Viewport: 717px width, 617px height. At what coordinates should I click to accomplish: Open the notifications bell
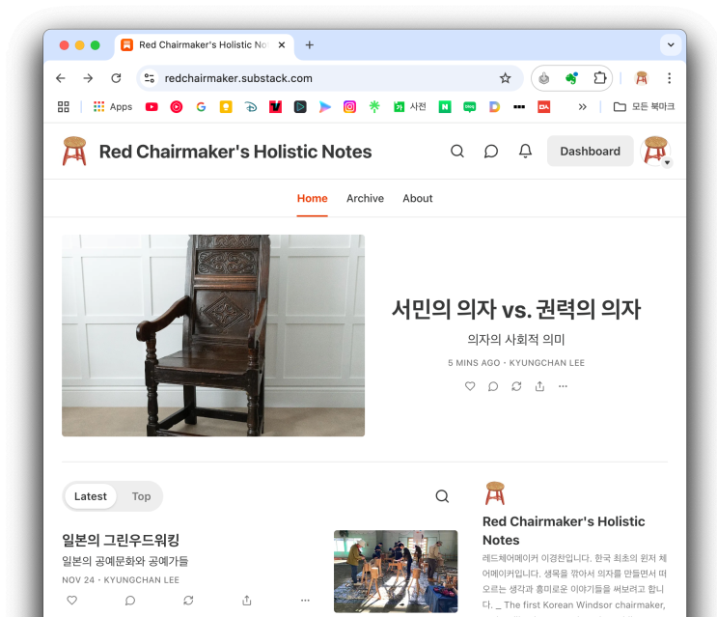click(525, 151)
